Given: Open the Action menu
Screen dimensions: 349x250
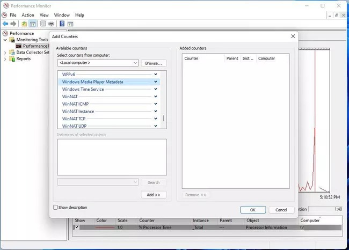Looking at the screenshot, I should 28,15.
